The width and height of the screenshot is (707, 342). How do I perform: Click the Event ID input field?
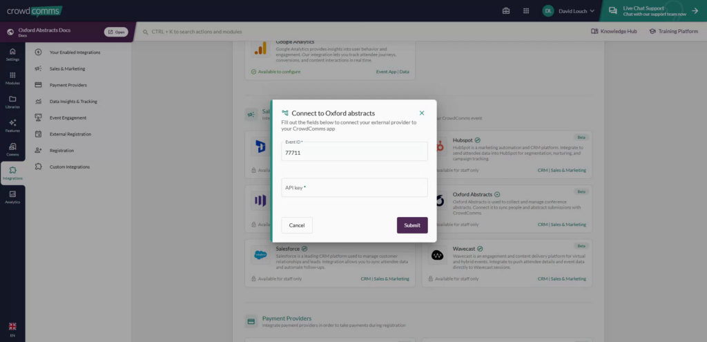pyautogui.click(x=354, y=151)
